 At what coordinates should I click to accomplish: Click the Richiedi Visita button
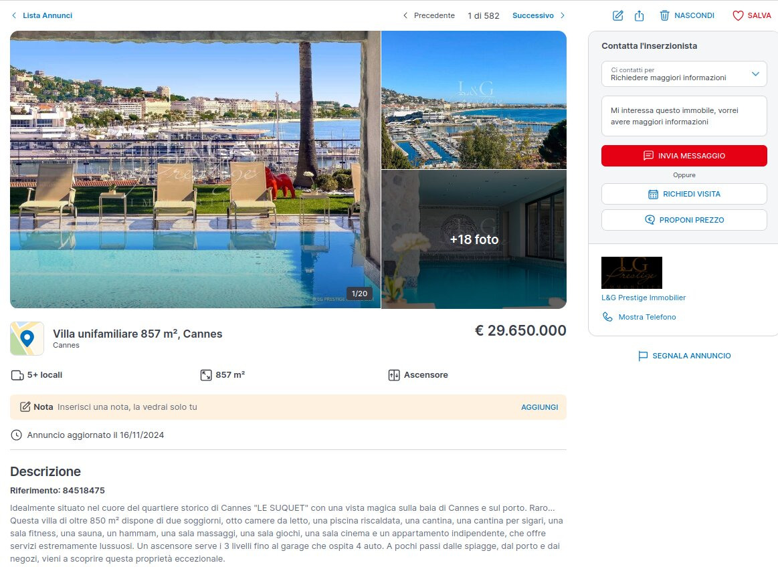pyautogui.click(x=684, y=194)
